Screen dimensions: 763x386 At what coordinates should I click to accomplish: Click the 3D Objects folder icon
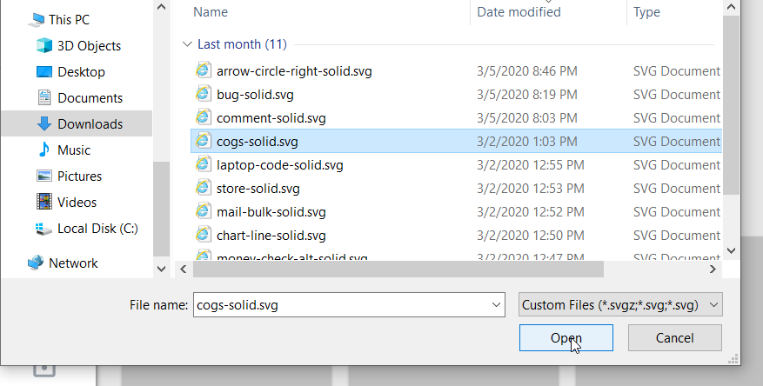[x=44, y=46]
